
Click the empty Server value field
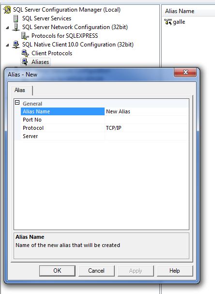(147, 136)
